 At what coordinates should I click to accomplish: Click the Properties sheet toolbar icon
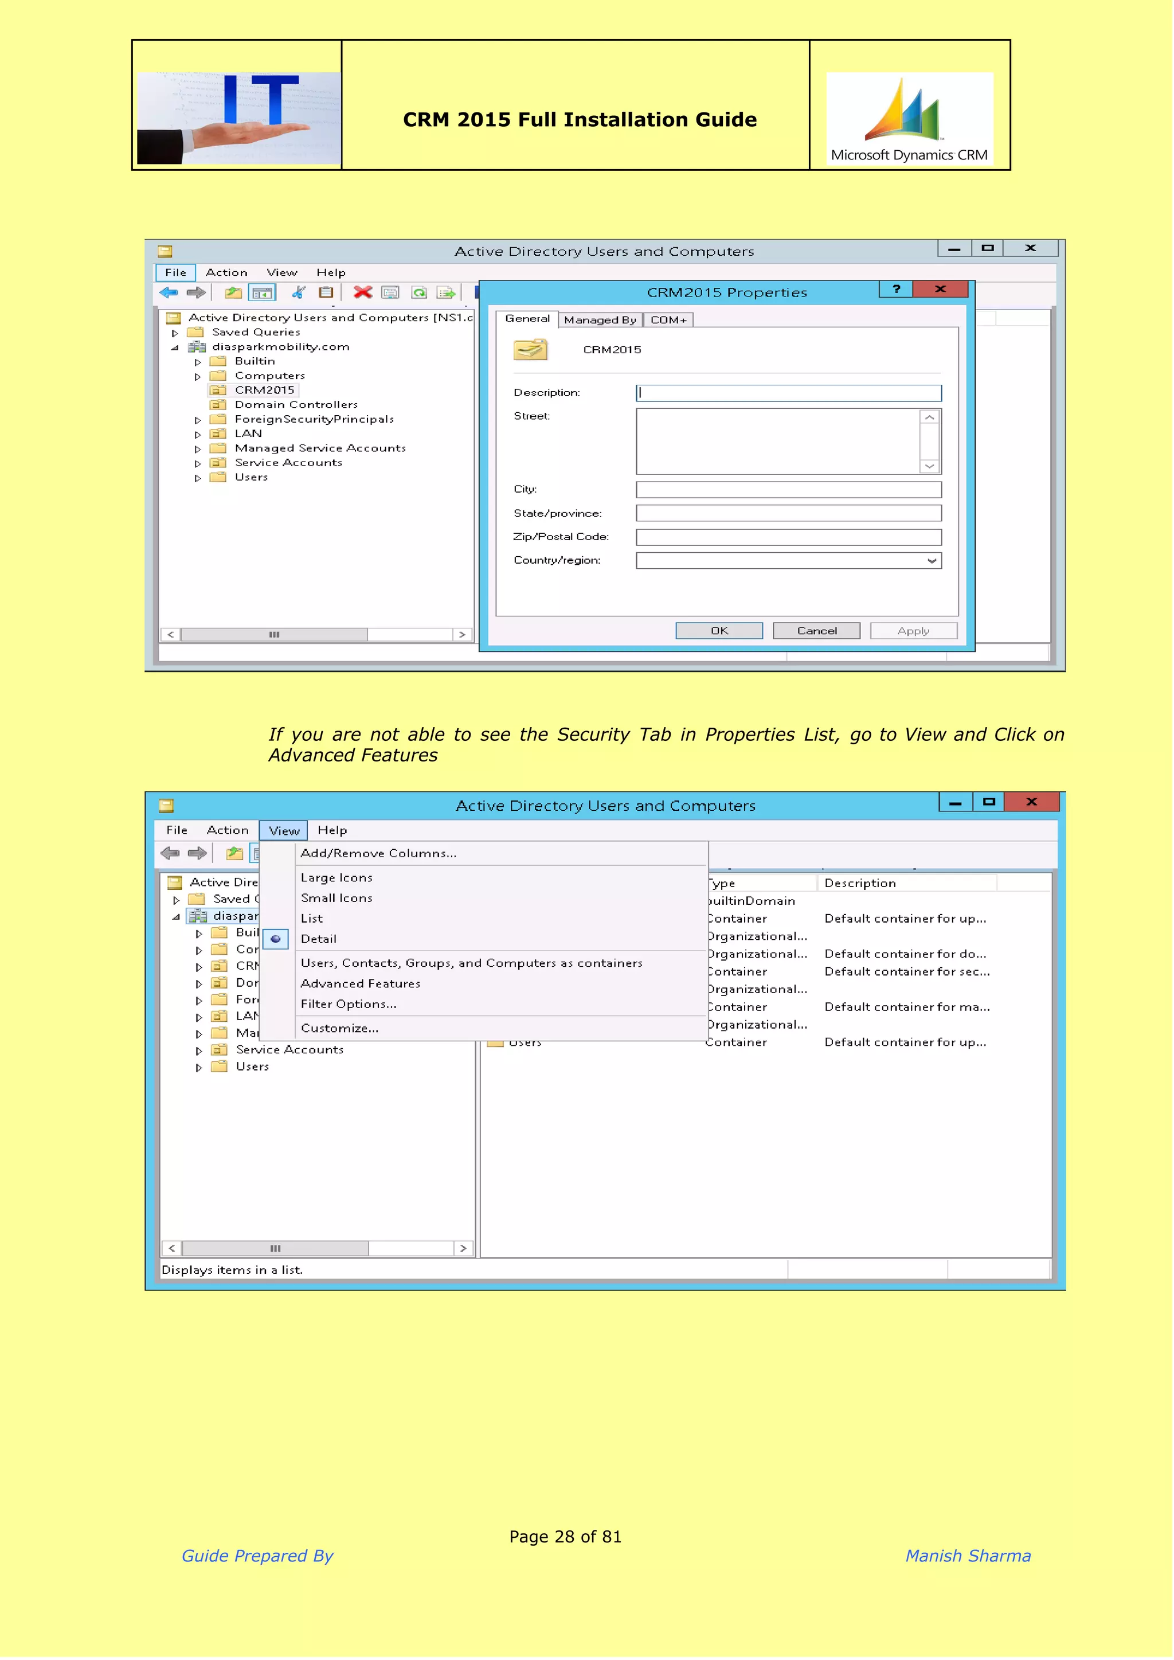click(x=391, y=293)
